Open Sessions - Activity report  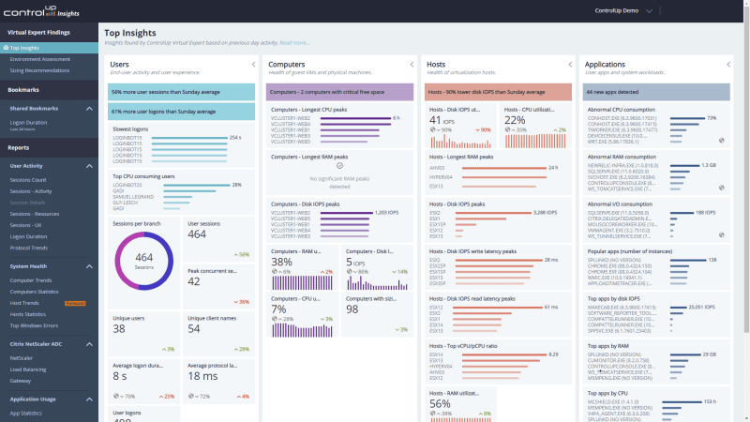tap(31, 191)
